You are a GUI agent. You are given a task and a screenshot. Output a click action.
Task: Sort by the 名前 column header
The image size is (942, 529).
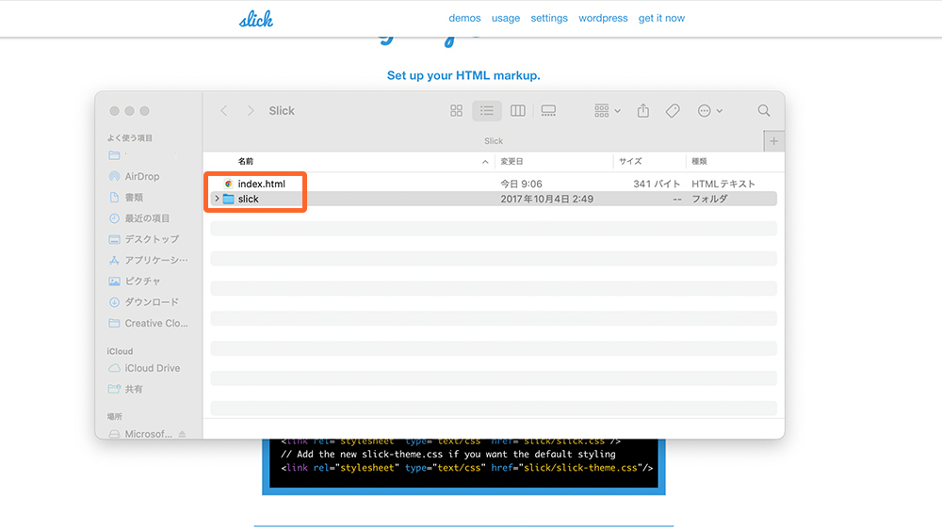click(x=246, y=161)
